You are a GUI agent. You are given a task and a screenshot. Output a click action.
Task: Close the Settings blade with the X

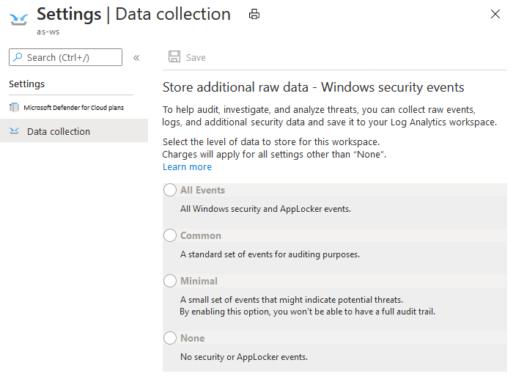(495, 14)
